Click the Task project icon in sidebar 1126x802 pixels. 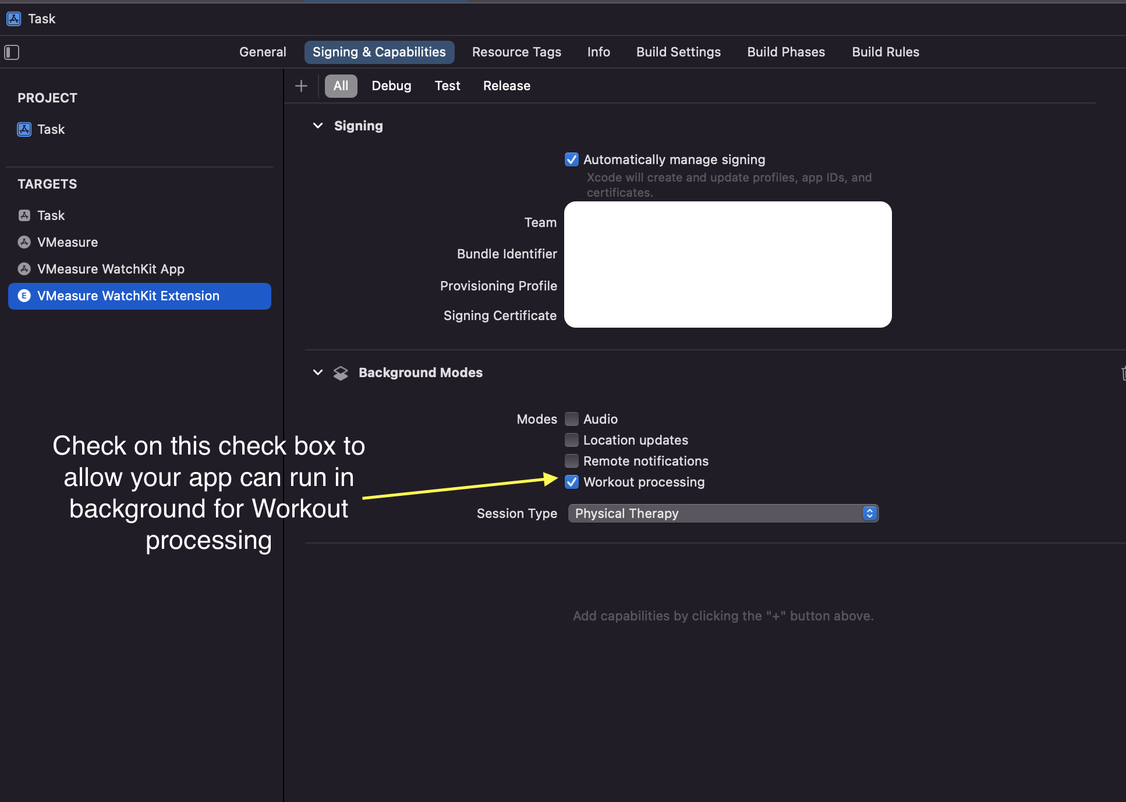24,129
